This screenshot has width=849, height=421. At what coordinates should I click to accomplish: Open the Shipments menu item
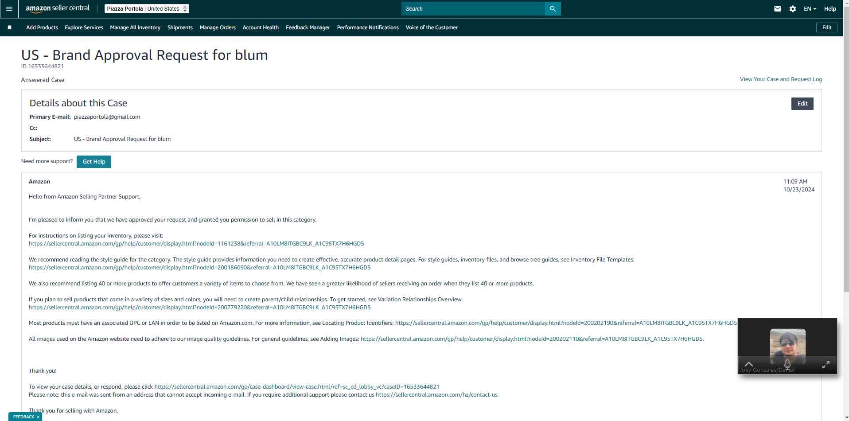[180, 27]
